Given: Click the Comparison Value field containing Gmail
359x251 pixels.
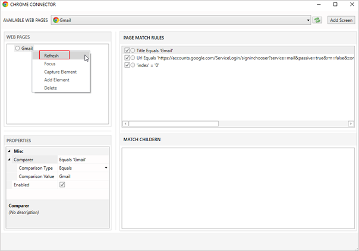Looking at the screenshot, I should click(x=83, y=176).
